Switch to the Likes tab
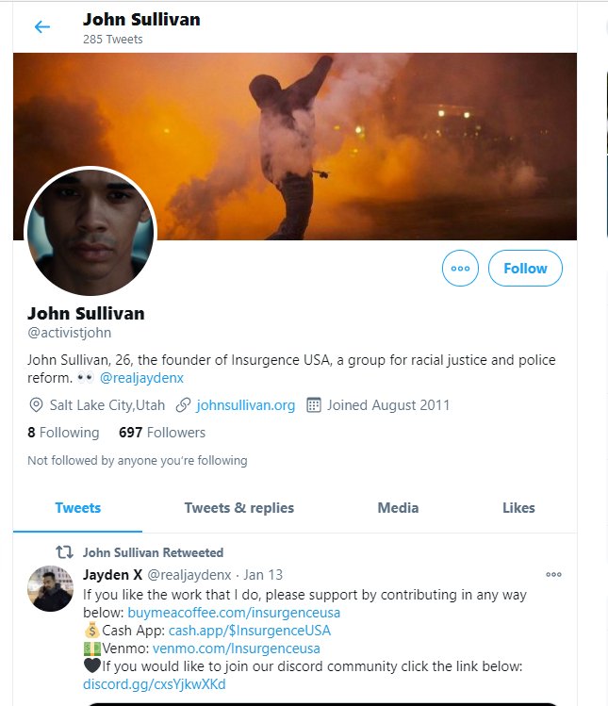 coord(518,508)
